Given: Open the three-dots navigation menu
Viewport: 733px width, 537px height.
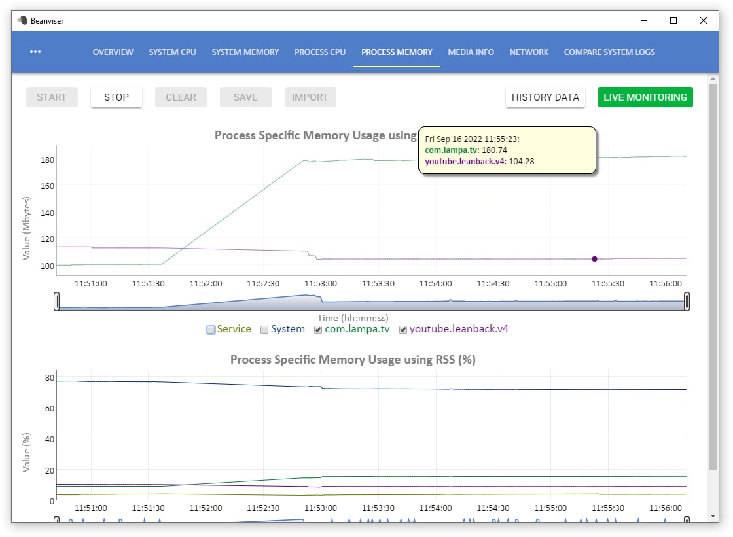Looking at the screenshot, I should (x=35, y=52).
